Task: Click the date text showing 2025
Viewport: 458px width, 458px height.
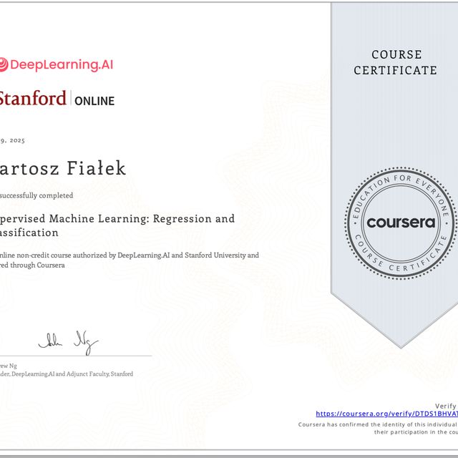Action: tap(13, 140)
